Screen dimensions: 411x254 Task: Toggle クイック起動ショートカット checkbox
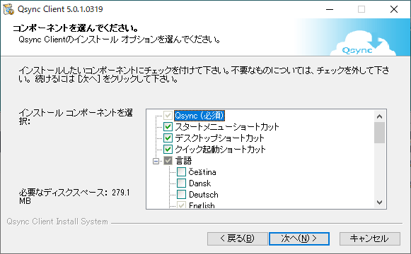pyautogui.click(x=168, y=149)
